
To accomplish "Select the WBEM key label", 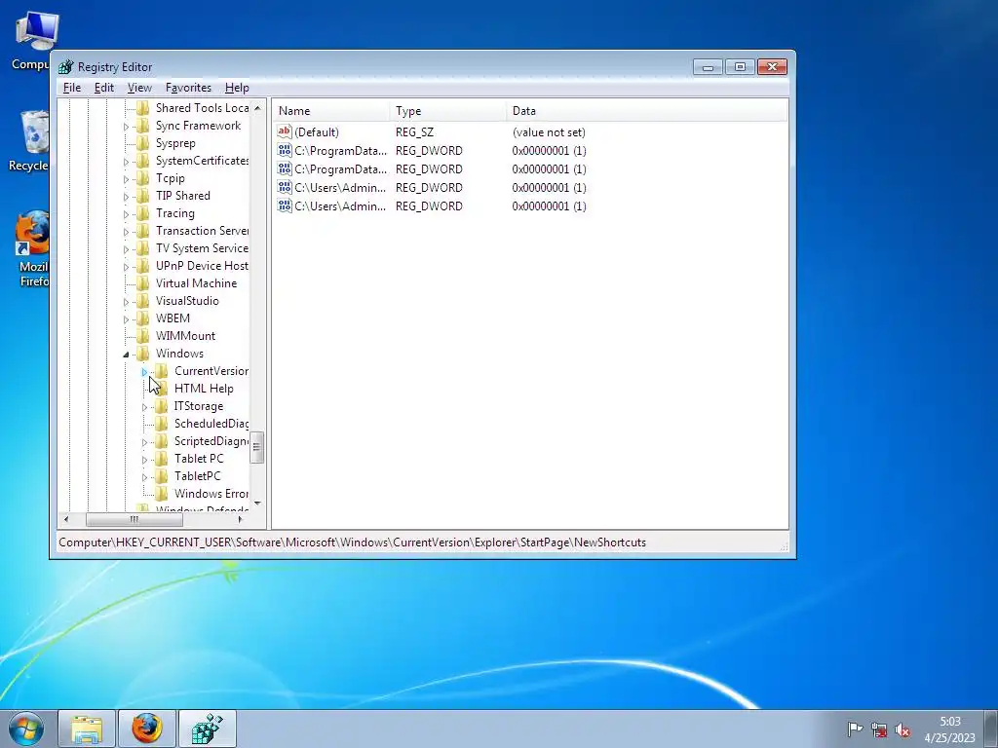I will coord(173,318).
